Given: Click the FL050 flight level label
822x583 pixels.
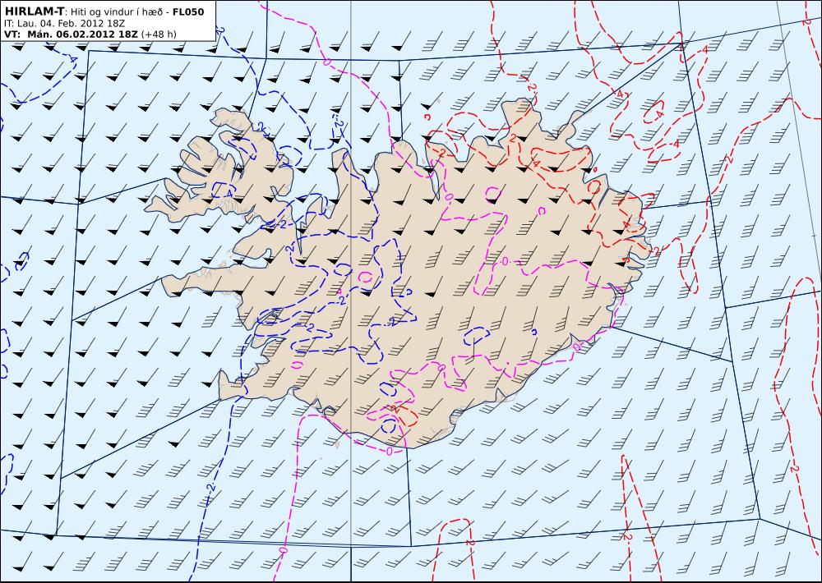Looking at the screenshot, I should pos(187,12).
